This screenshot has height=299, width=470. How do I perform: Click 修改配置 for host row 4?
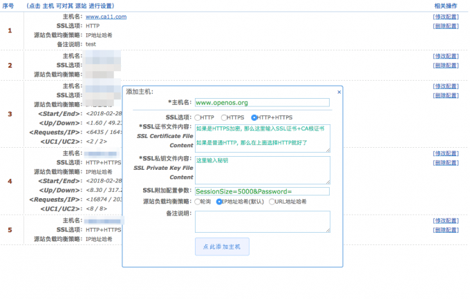point(446,153)
